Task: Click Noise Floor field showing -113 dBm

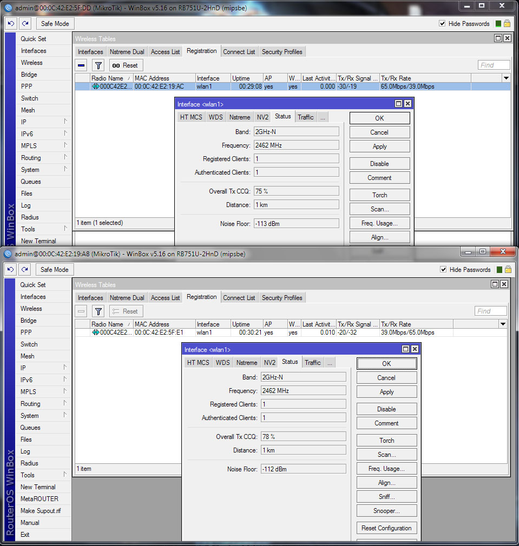Action: [x=297, y=224]
